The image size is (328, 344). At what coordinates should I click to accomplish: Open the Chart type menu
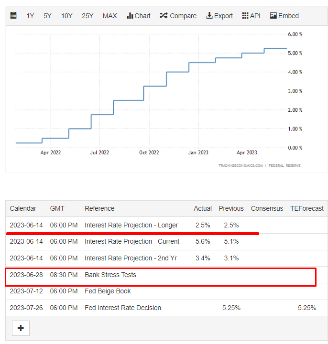point(139,16)
